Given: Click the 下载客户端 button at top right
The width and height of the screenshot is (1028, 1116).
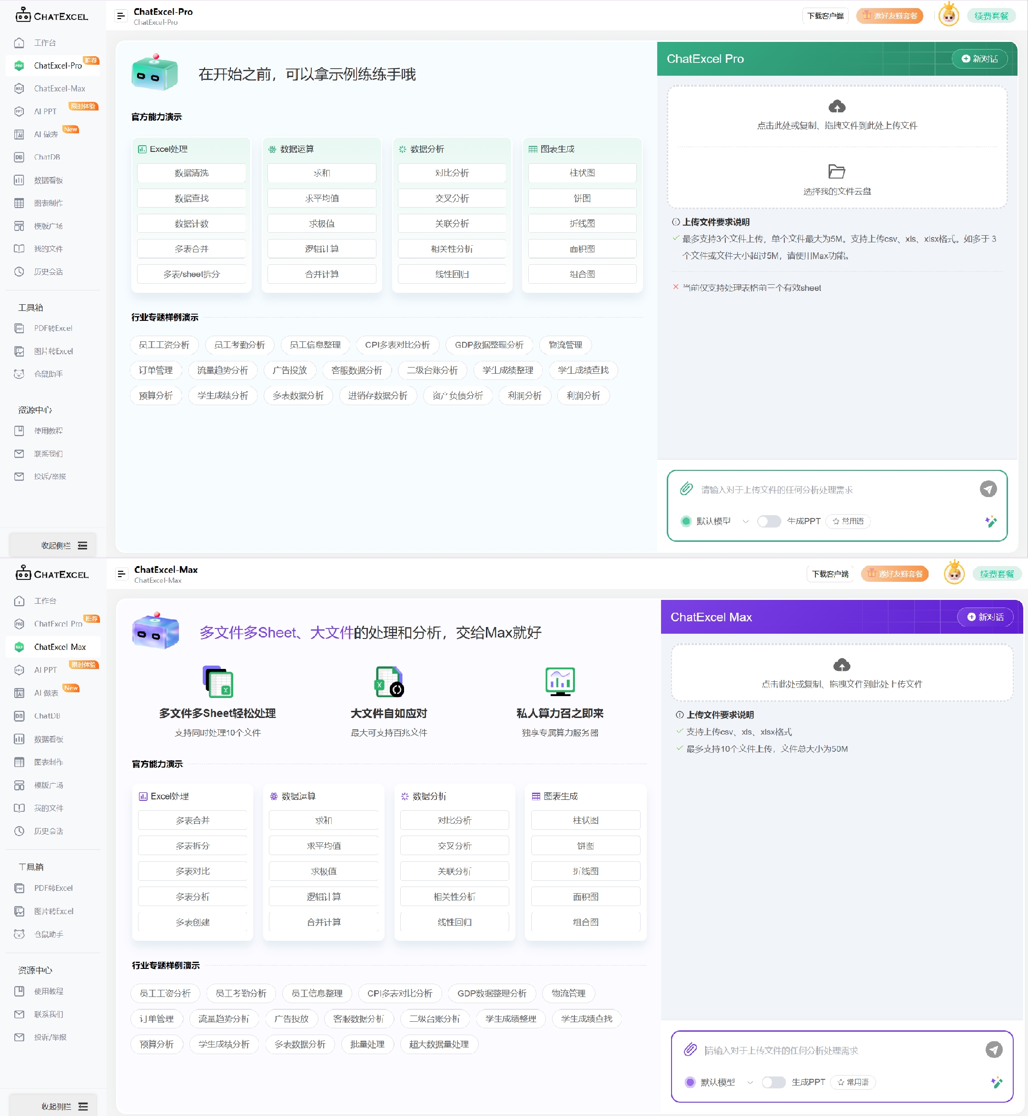Looking at the screenshot, I should click(826, 15).
